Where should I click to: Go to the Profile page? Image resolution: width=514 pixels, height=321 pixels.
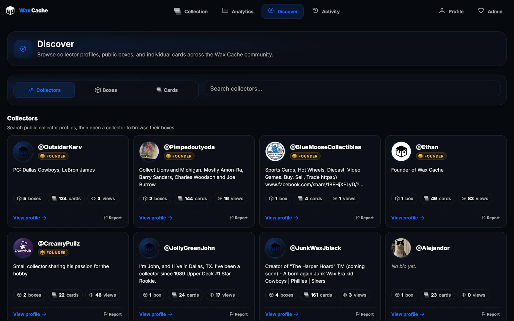click(x=451, y=12)
